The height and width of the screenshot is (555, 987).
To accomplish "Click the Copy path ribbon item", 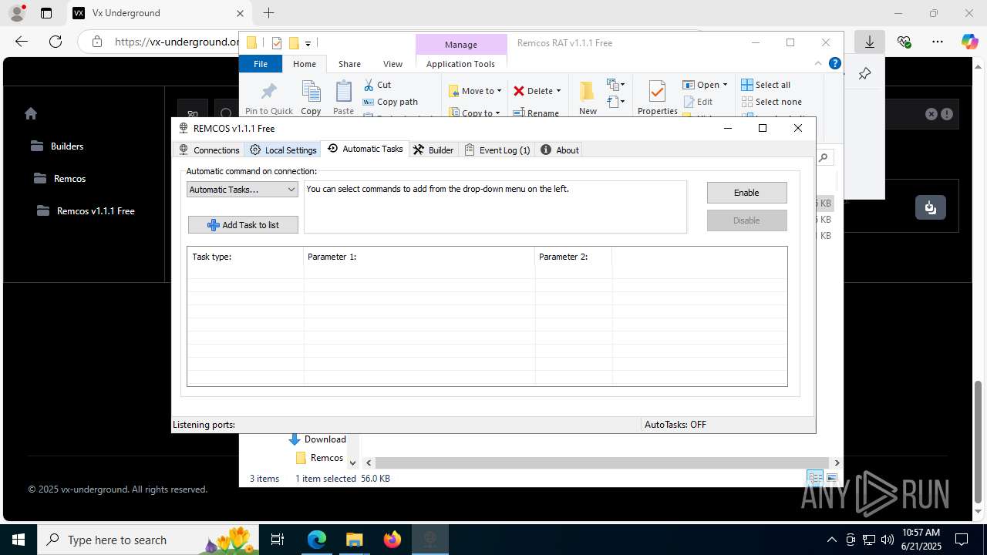I will (x=390, y=102).
